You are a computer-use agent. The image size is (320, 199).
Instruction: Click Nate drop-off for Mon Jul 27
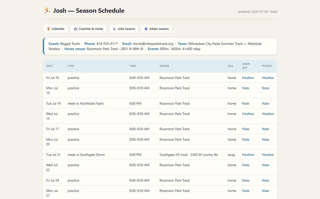point(246,191)
